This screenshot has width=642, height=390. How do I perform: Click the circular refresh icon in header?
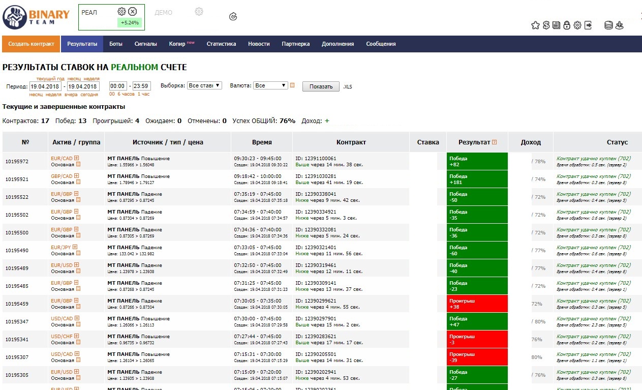point(233,17)
